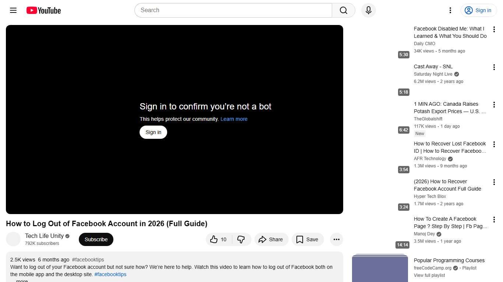This screenshot has height=282, width=503.
Task: Open Share options for the video
Action: pos(271,239)
